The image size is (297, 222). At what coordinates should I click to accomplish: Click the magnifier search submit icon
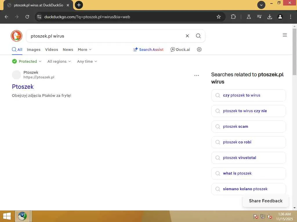click(x=198, y=36)
